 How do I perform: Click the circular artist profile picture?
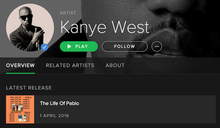click(x=30, y=27)
